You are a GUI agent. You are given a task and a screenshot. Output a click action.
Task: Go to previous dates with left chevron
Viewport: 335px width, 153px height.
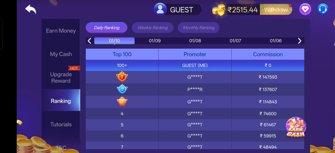coord(90,41)
